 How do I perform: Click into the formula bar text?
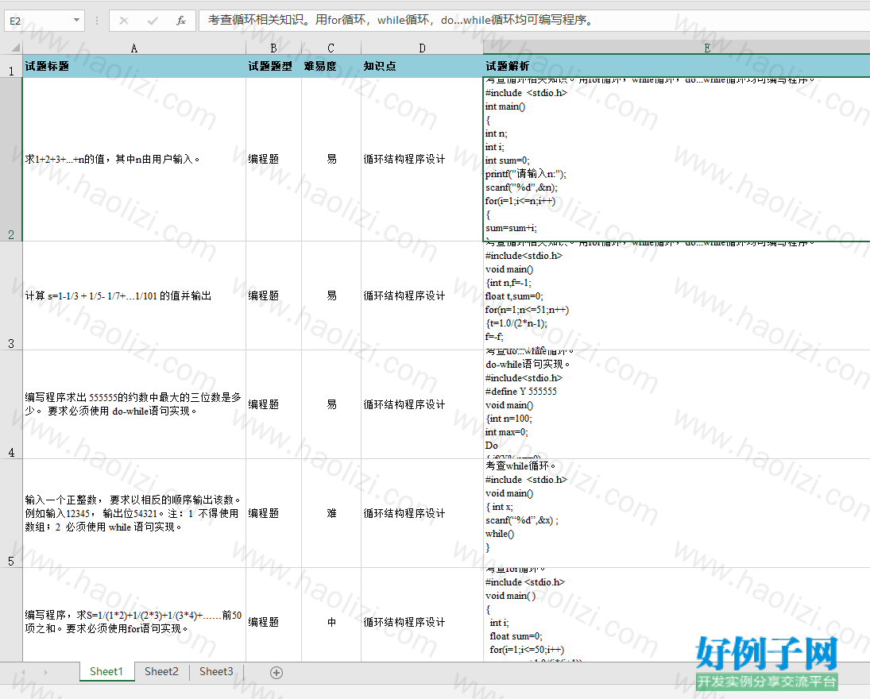click(x=534, y=21)
